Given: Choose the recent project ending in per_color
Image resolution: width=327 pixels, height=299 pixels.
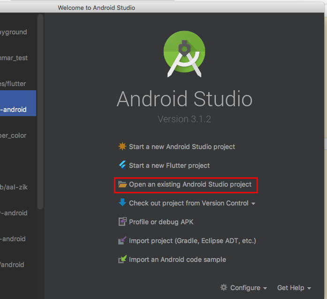Looking at the screenshot, I should tap(13, 135).
